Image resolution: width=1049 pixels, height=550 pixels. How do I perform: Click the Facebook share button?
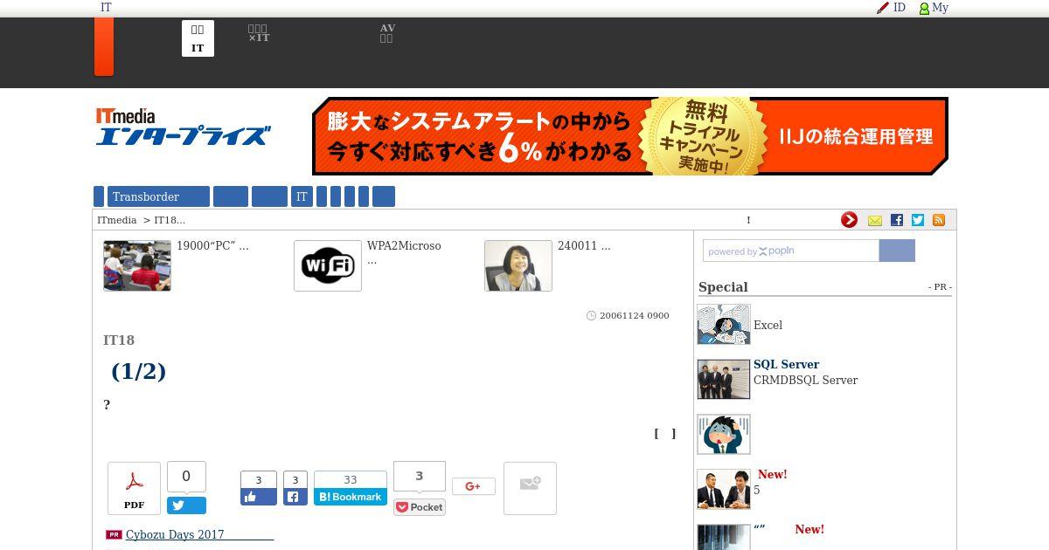295,497
